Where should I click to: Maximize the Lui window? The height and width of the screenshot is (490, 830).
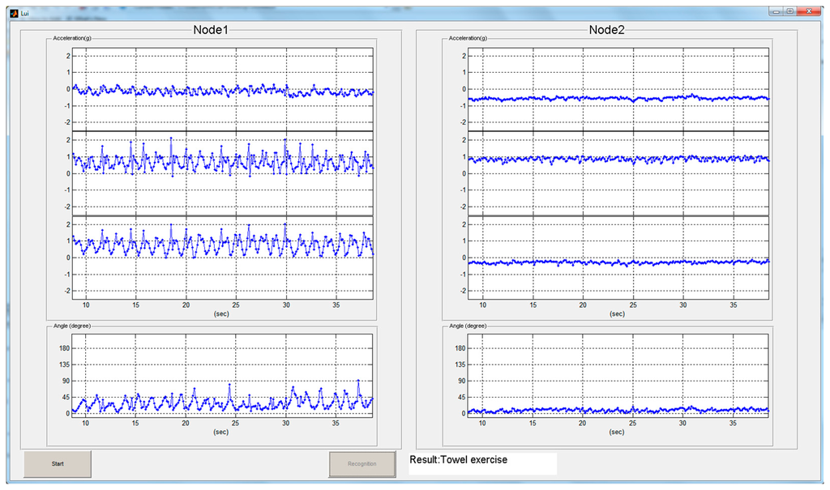[789, 11]
